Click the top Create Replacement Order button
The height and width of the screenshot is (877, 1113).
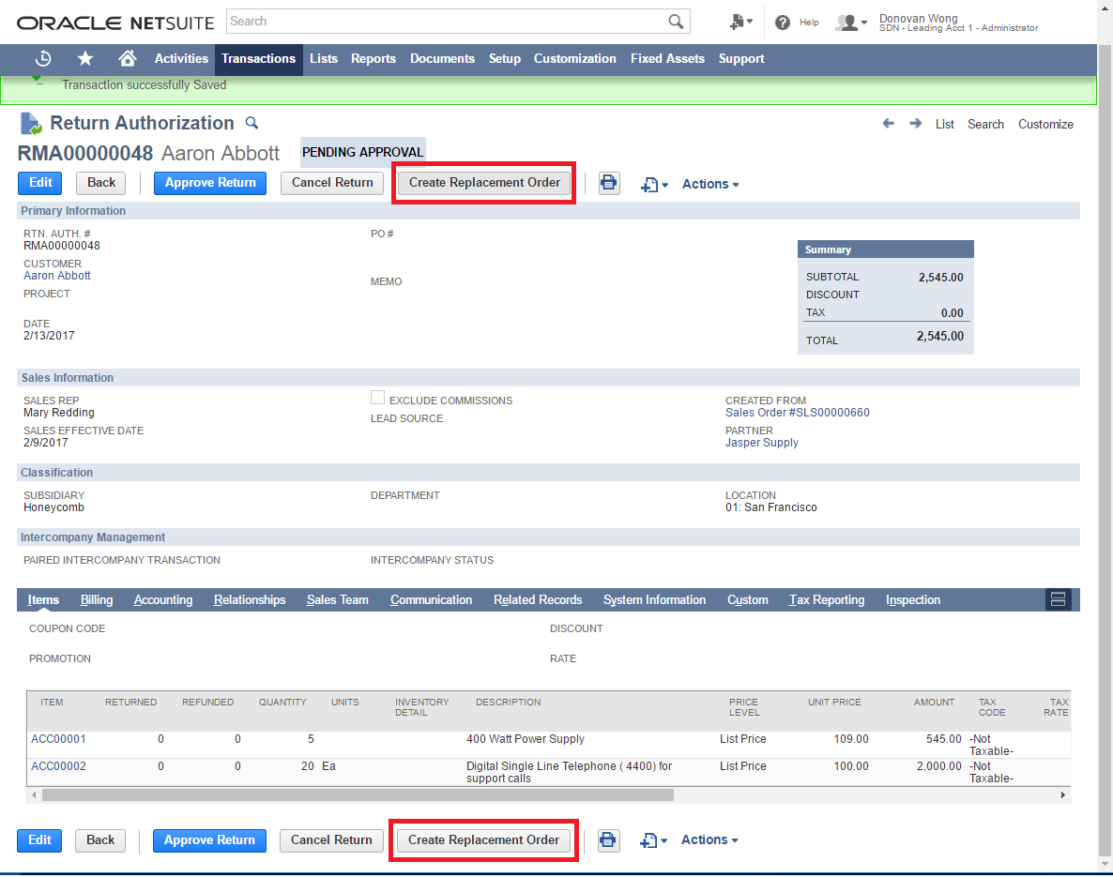click(x=484, y=183)
